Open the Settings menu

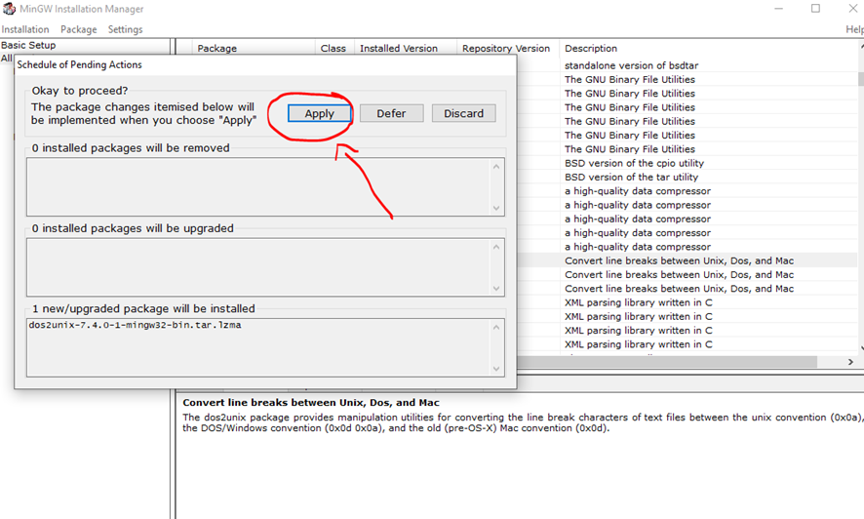click(125, 29)
